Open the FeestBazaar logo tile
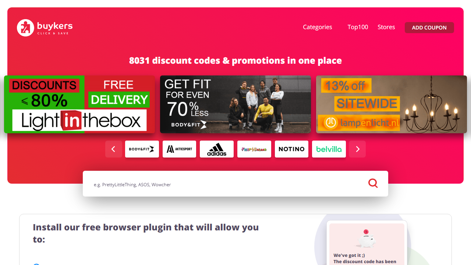 click(254, 149)
